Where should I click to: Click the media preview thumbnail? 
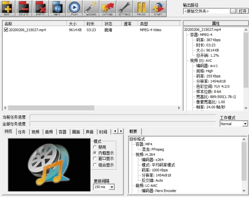(x=49, y=165)
